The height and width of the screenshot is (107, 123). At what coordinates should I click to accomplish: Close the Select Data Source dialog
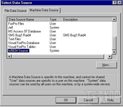[x=119, y=3]
